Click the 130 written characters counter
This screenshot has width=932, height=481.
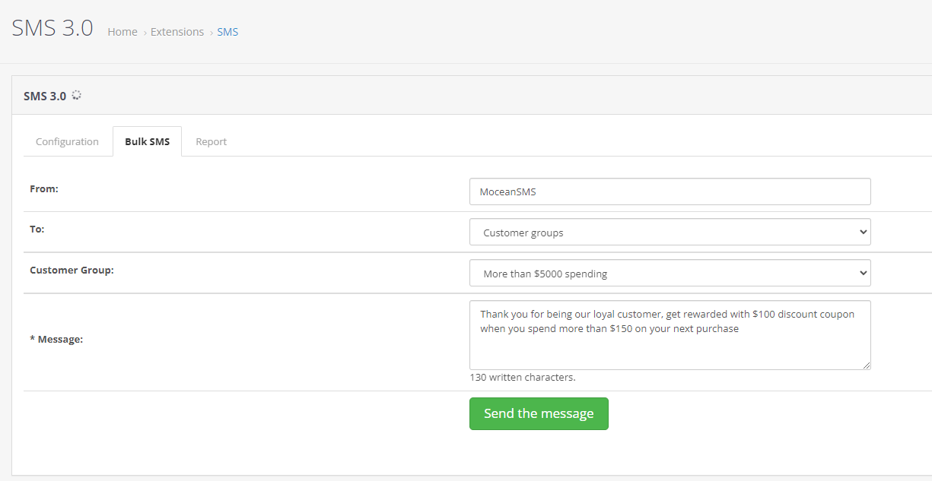click(x=522, y=377)
